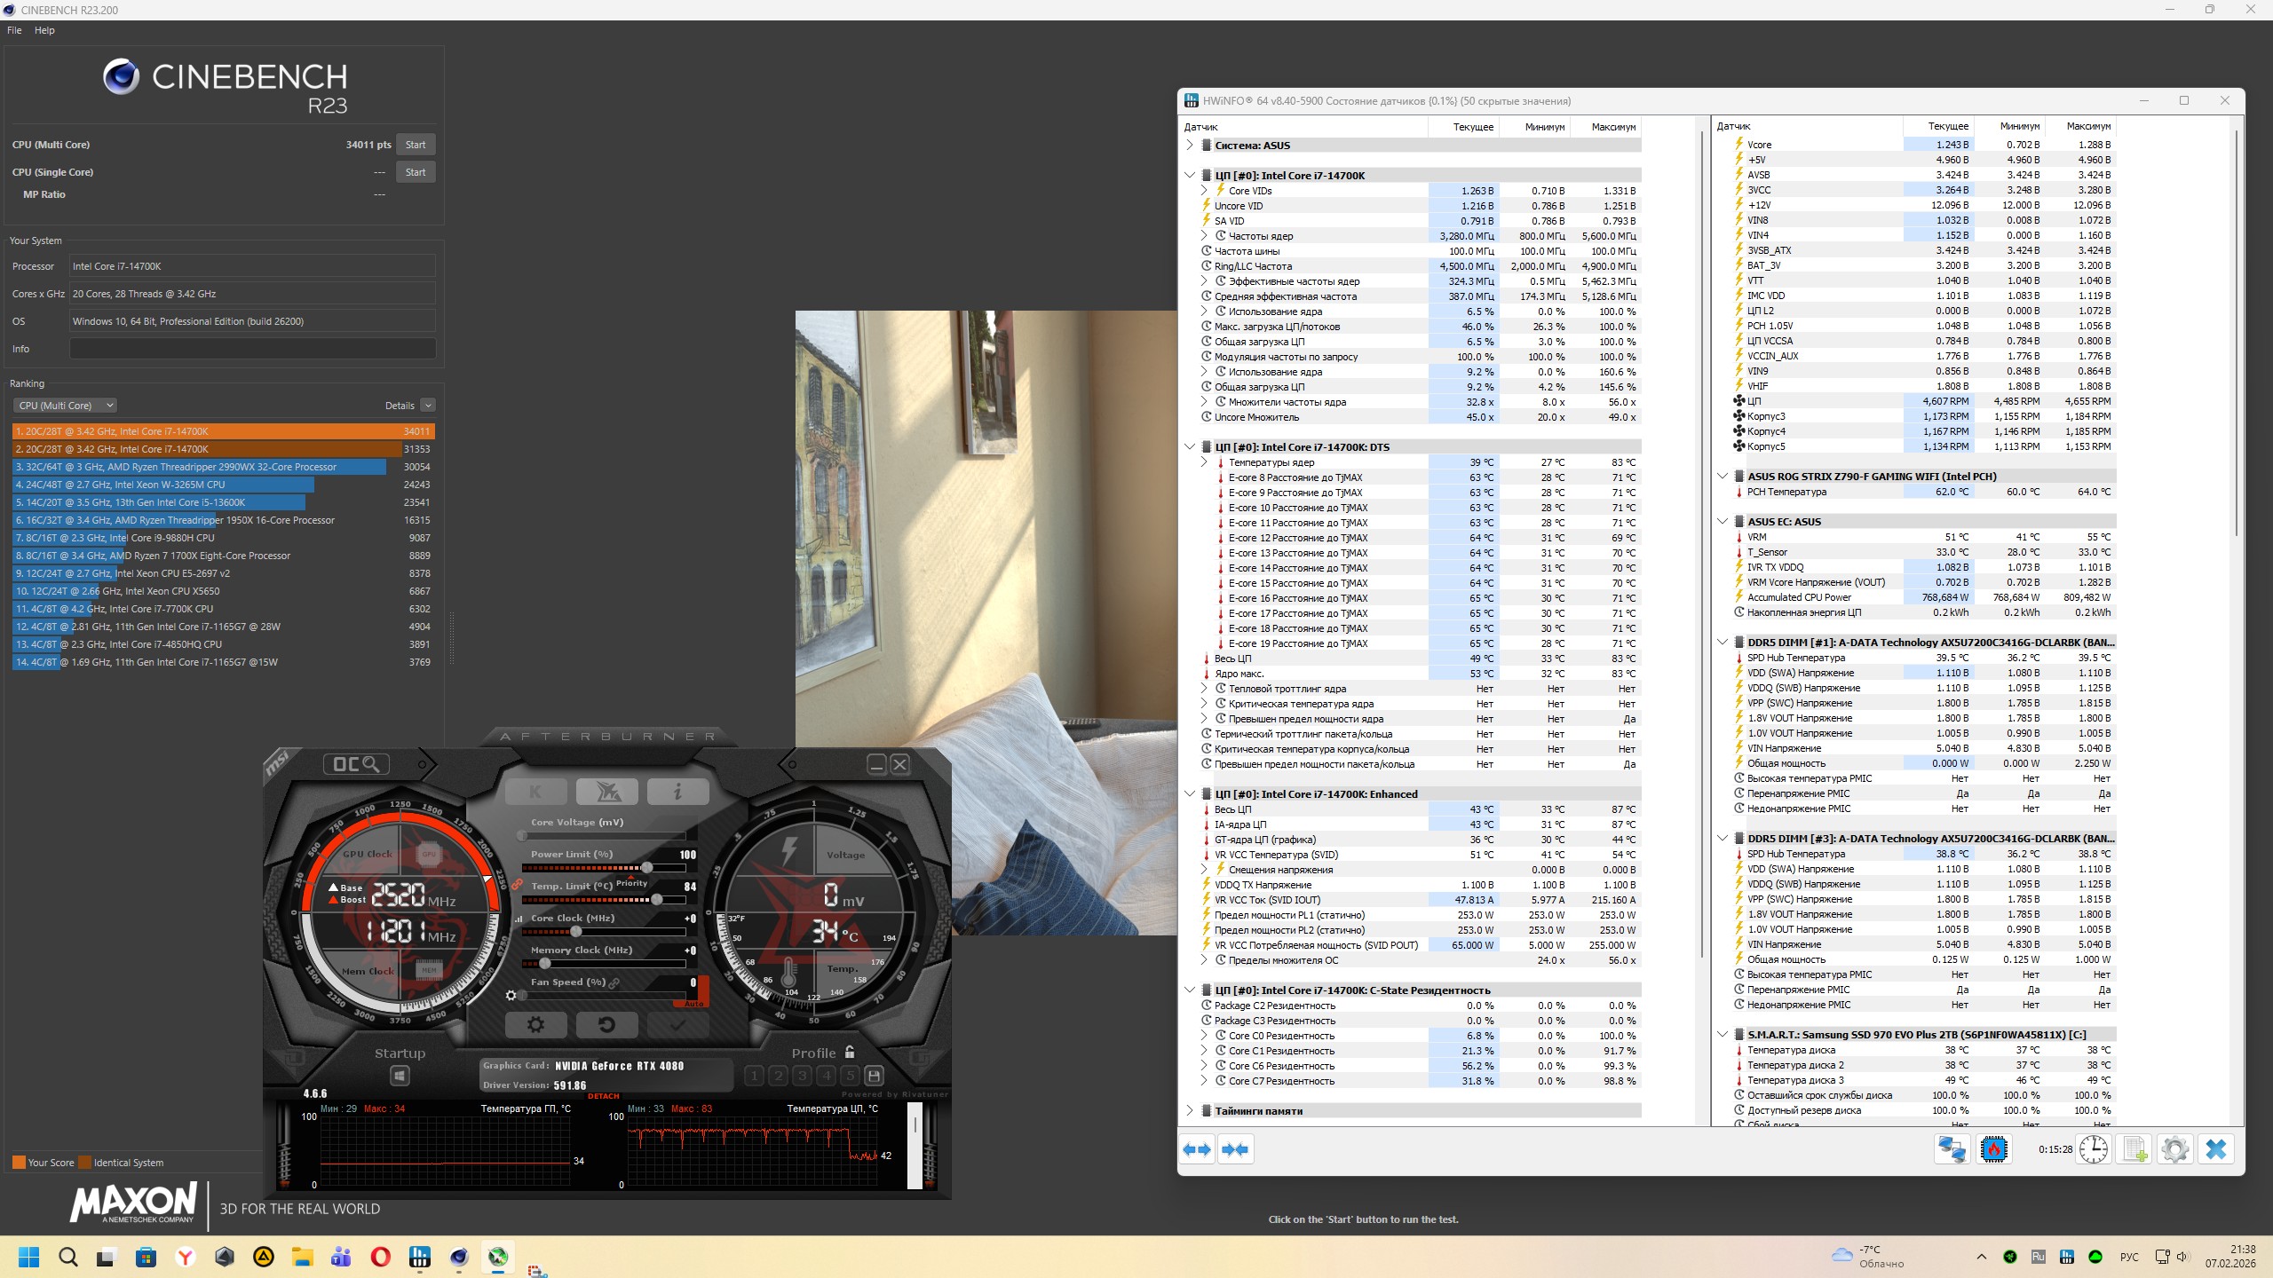The width and height of the screenshot is (2273, 1278).
Task: Toggle fan speed Auto mode
Action: [694, 1004]
